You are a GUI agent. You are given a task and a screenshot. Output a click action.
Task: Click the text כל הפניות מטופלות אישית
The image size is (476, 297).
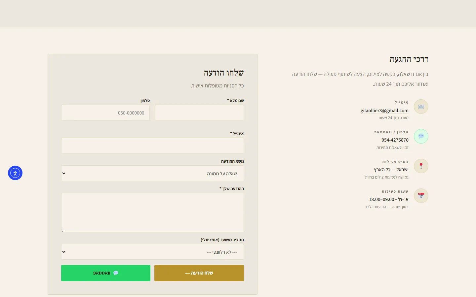tap(218, 86)
